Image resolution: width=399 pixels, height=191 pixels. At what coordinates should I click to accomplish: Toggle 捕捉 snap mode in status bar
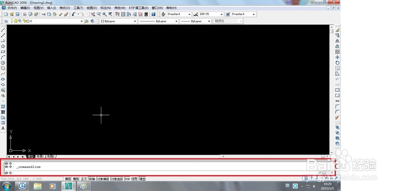coord(68,179)
